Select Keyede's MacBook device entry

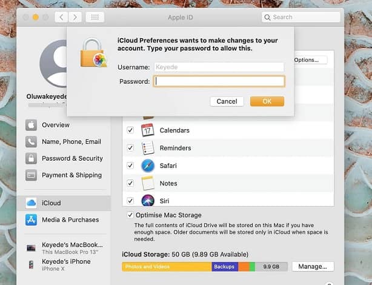[65, 248]
